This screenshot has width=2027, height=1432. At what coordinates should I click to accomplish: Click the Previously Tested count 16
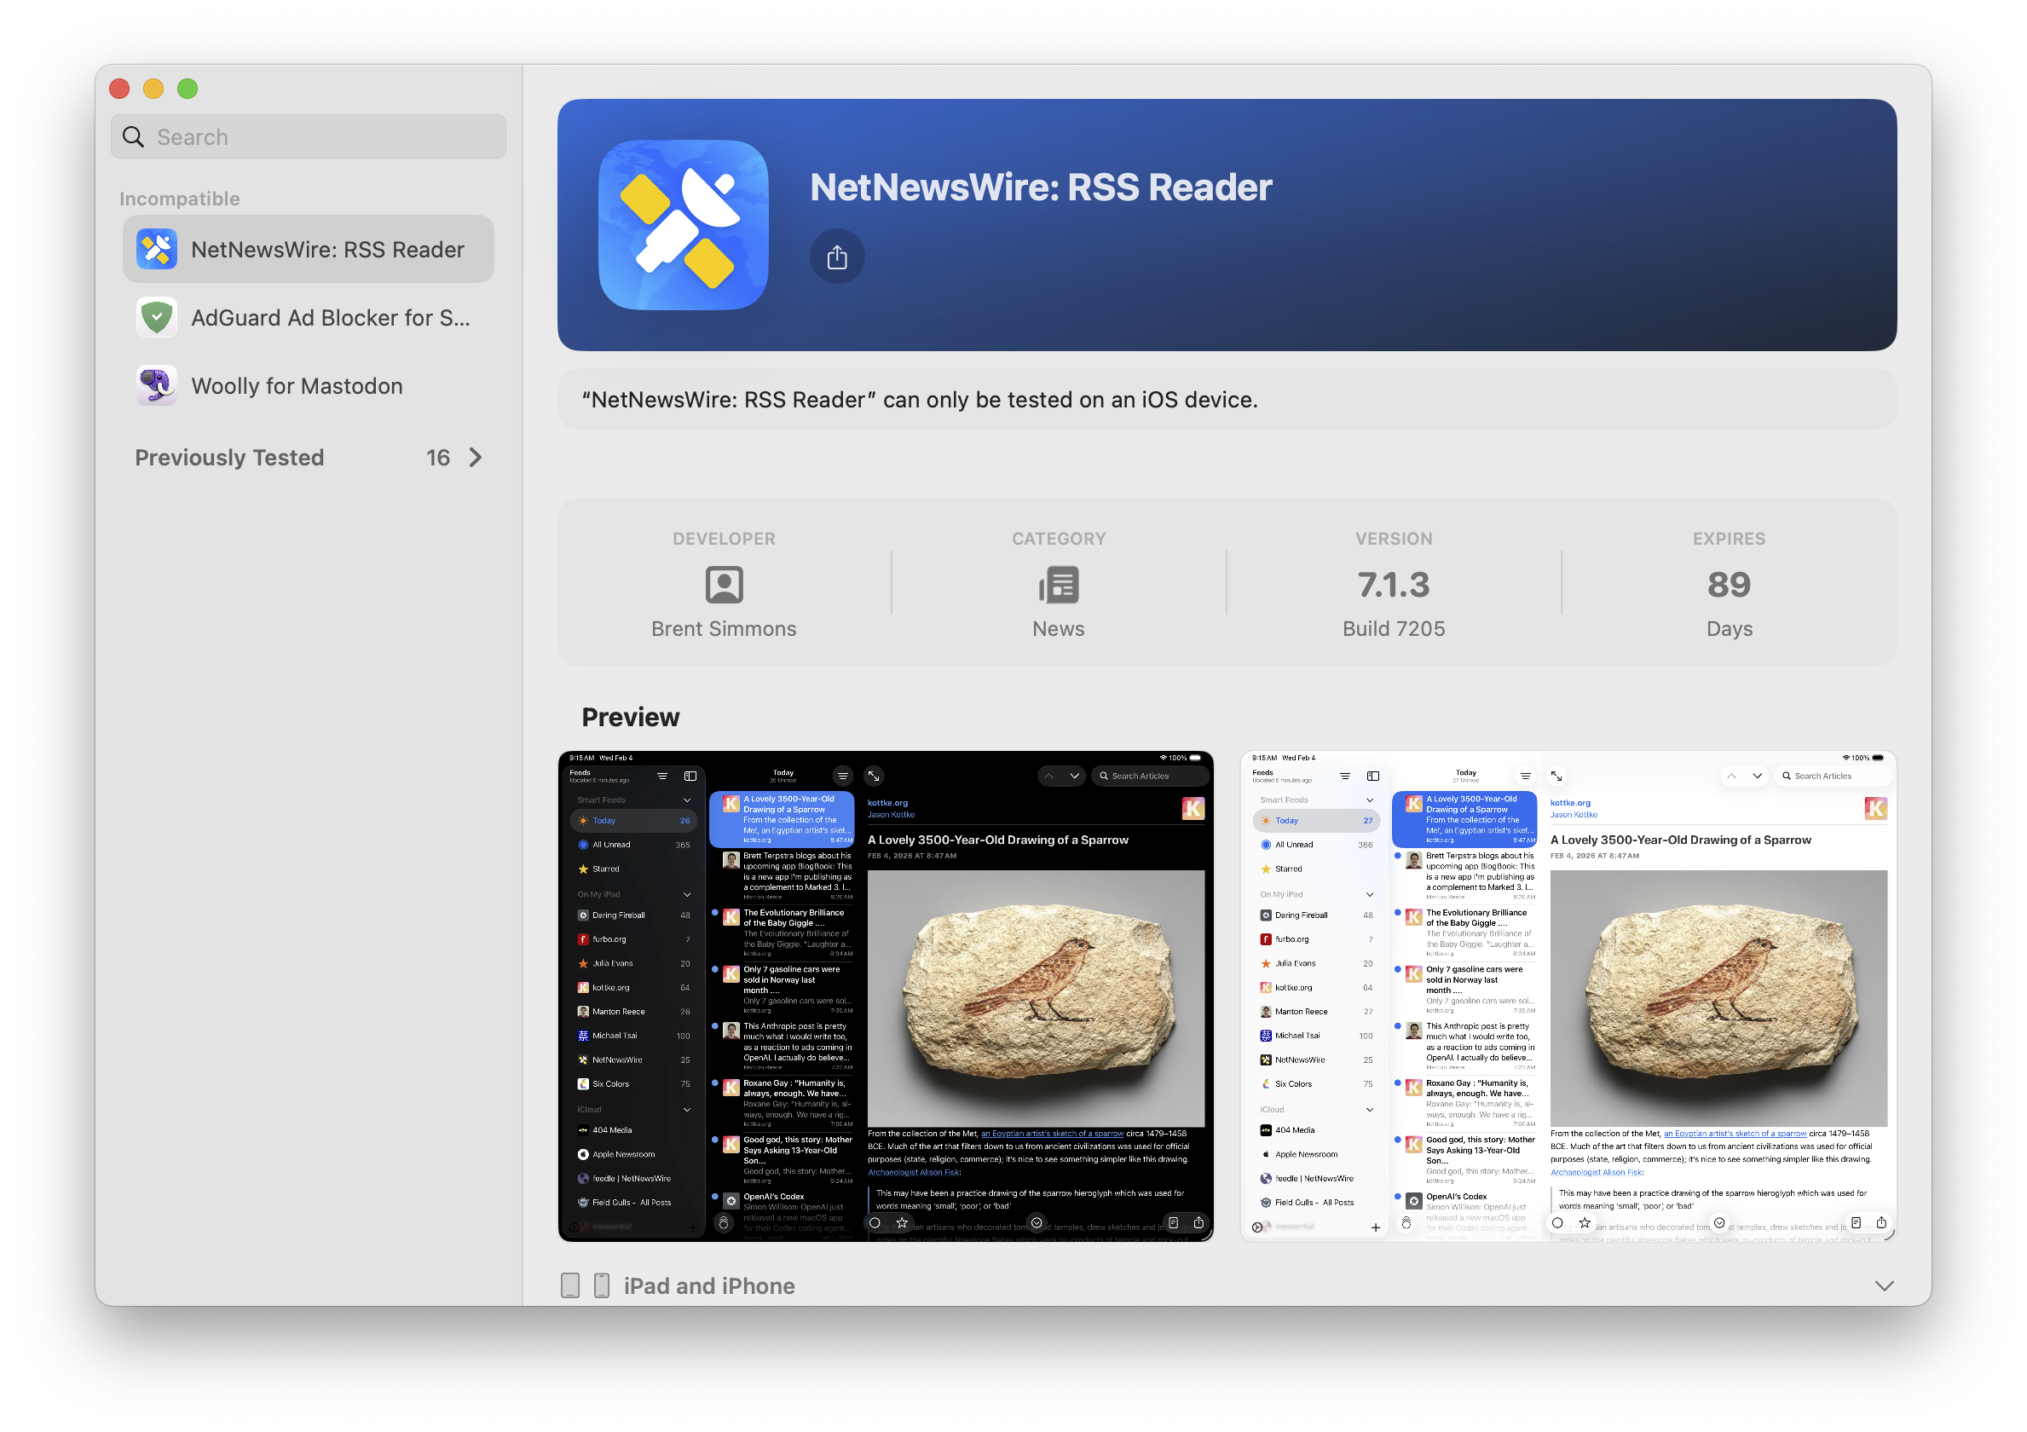coord(438,458)
